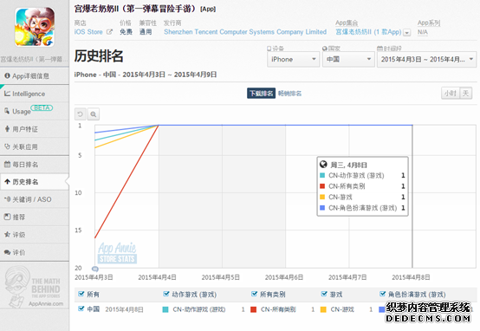This screenshot has height=331, width=480.
Task: Expand the App集合 dropdown arrow
Action: [407, 32]
